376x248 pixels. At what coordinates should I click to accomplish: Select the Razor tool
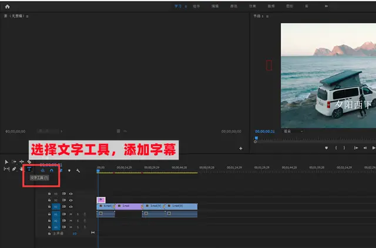click(x=29, y=162)
